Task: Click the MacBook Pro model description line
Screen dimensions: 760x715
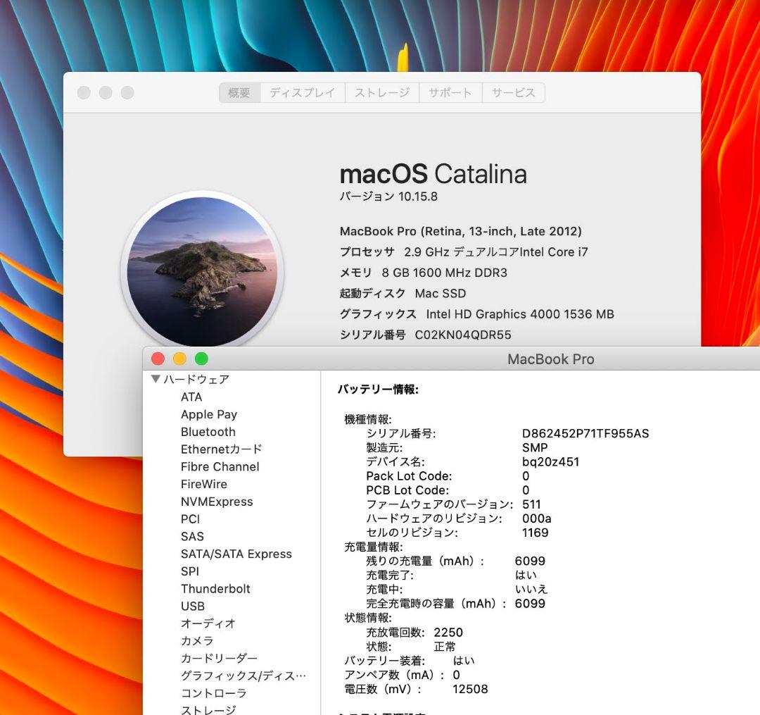Action: (460, 231)
